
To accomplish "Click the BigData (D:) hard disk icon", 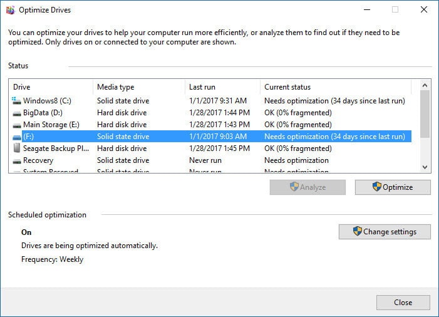I will 16,113.
